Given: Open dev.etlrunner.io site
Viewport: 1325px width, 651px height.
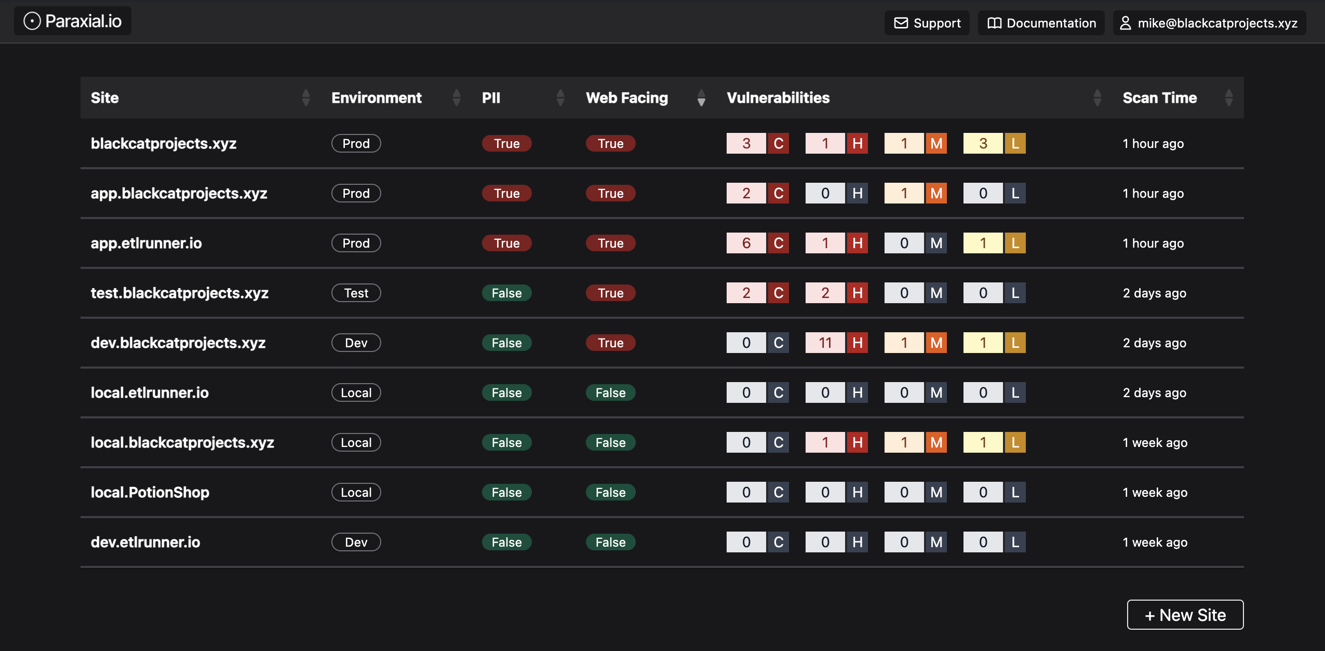Looking at the screenshot, I should coord(145,542).
